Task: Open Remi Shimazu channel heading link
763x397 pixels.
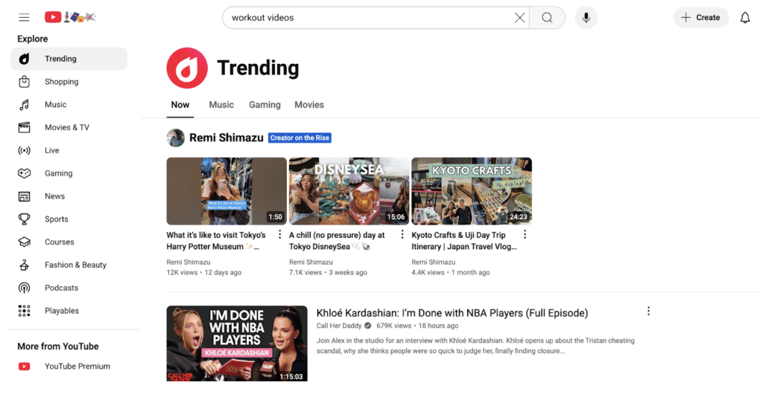Action: coord(227,138)
